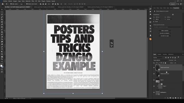Delete layer with trash icon
Image resolution: width=184 pixels, height=103 pixels.
pos(181,98)
